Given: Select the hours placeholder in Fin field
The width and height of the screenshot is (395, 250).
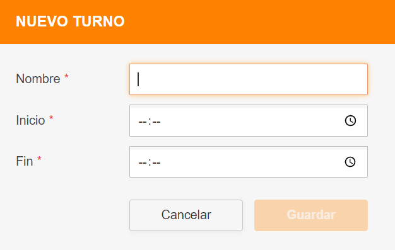Looking at the screenshot, I should (x=143, y=163).
